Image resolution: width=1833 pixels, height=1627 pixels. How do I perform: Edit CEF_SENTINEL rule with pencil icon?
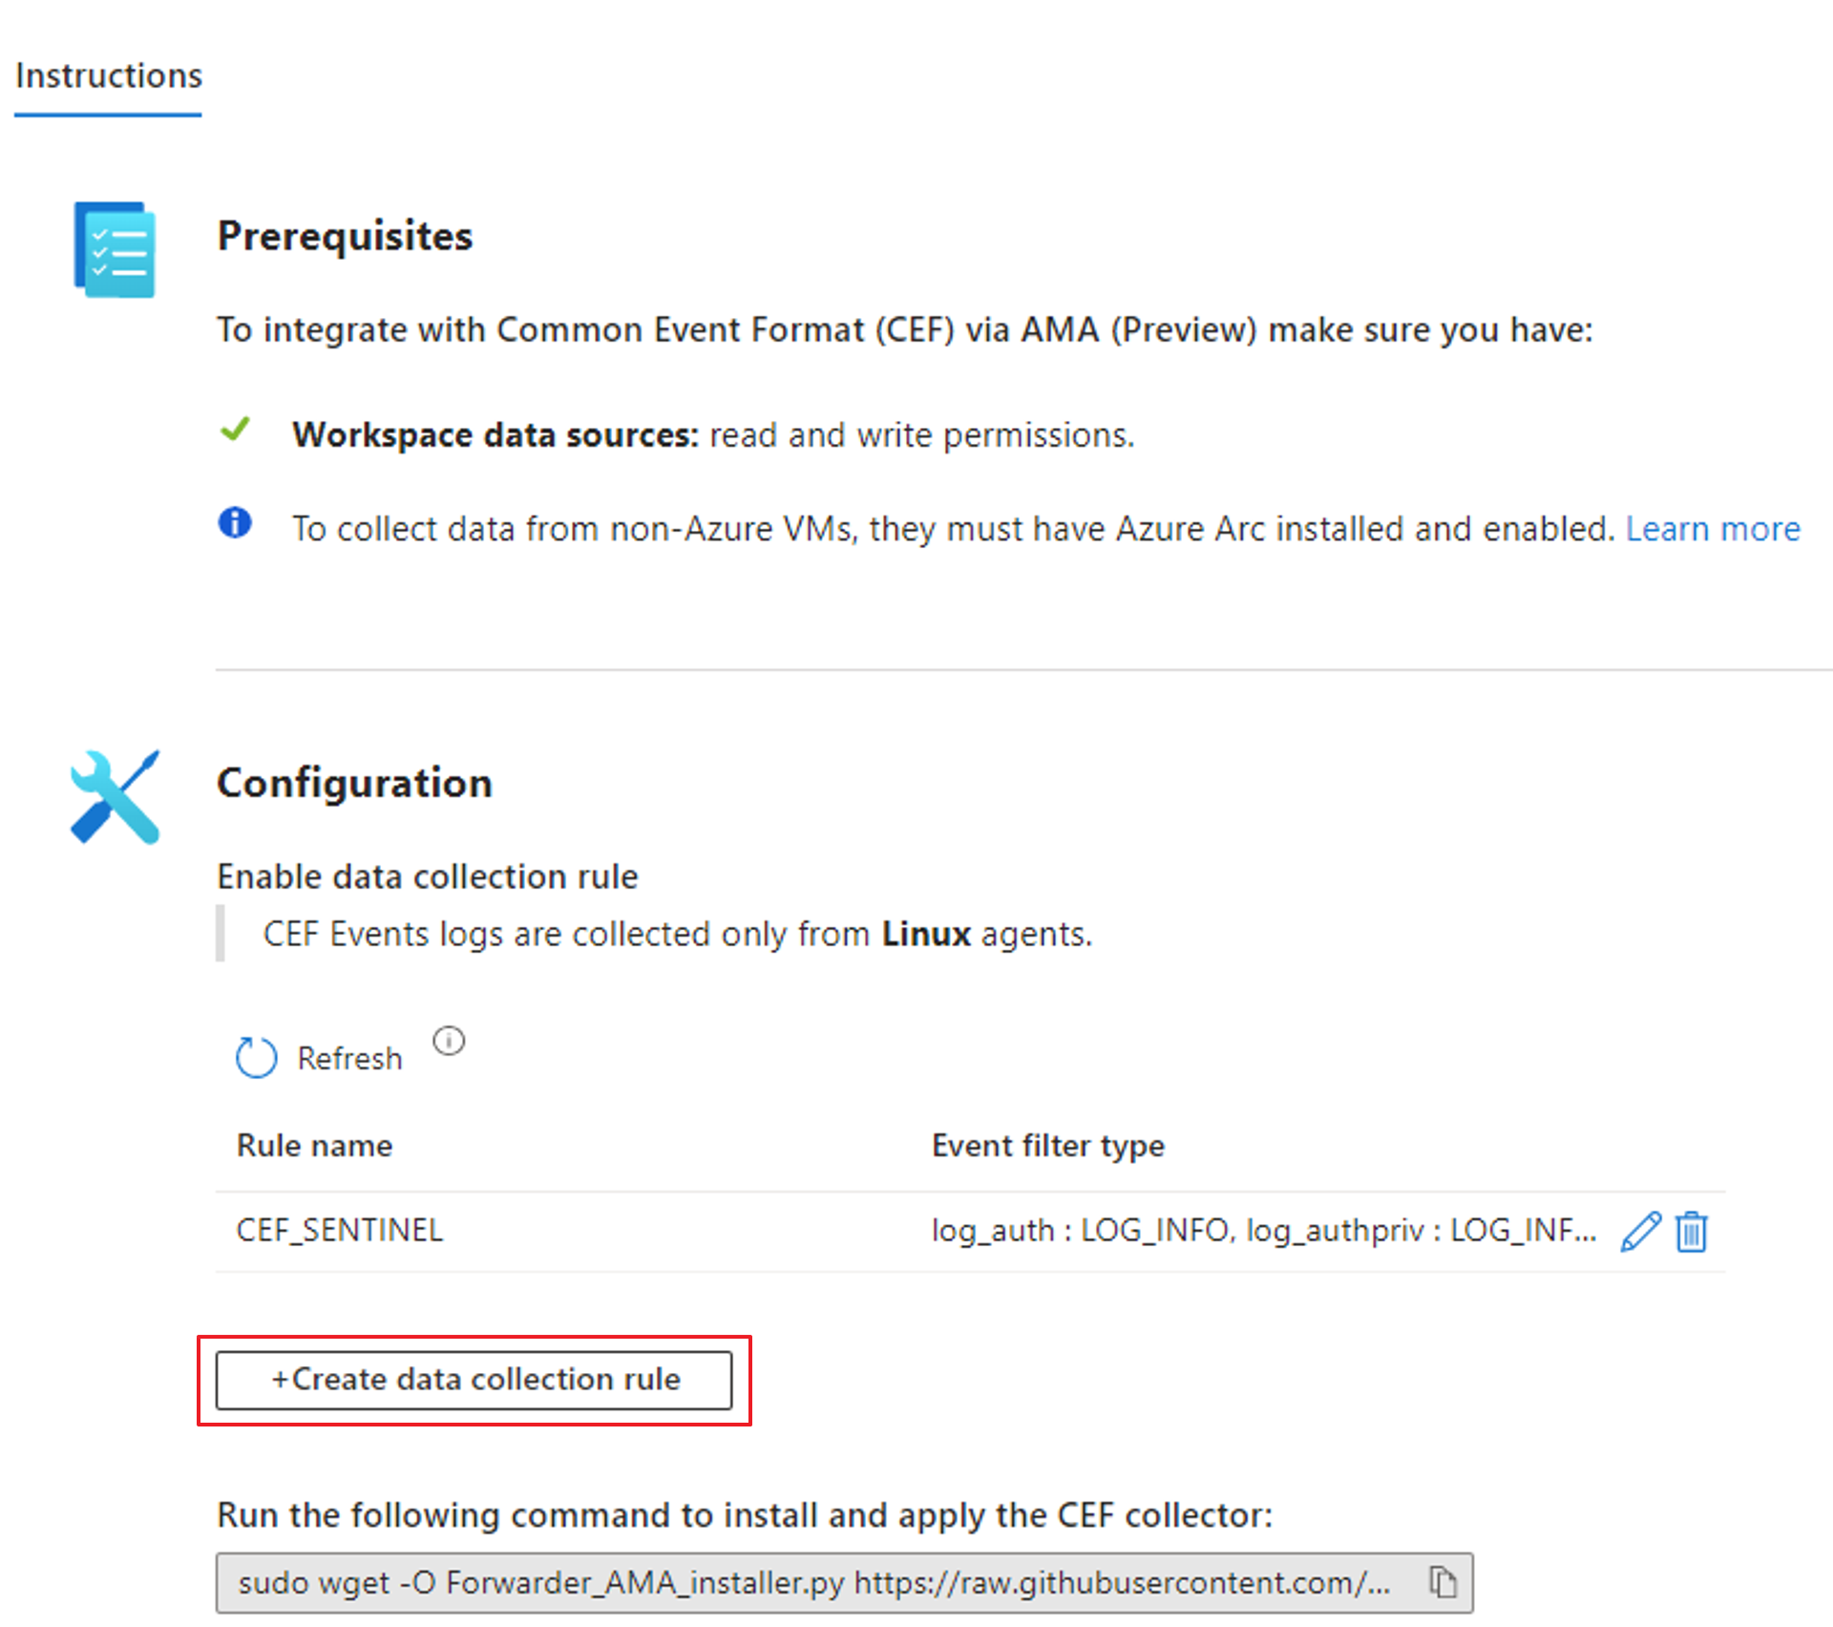1640,1231
